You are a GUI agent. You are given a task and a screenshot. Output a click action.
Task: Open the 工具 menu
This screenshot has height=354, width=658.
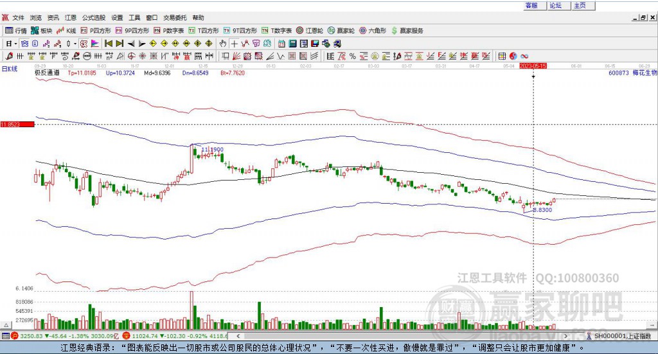[134, 17]
